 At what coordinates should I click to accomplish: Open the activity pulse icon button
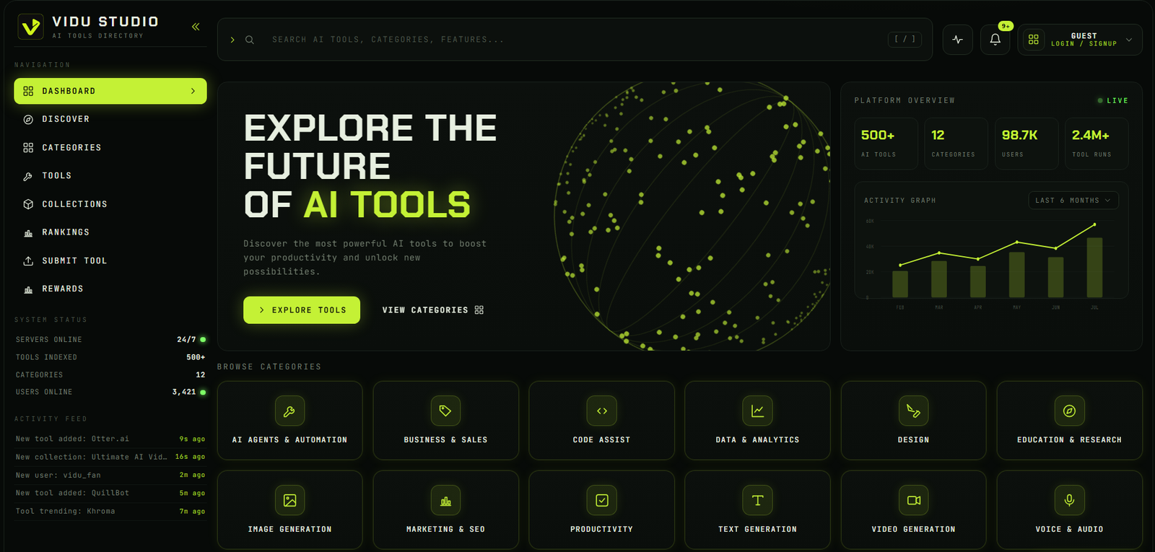click(958, 40)
